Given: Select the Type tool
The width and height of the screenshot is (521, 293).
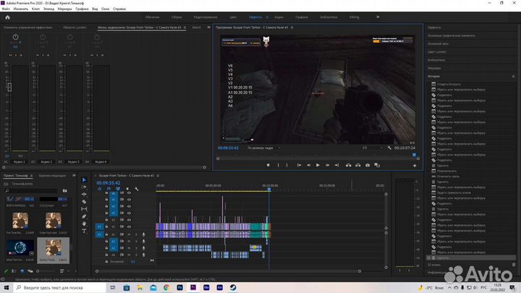Looking at the screenshot, I should point(84,231).
